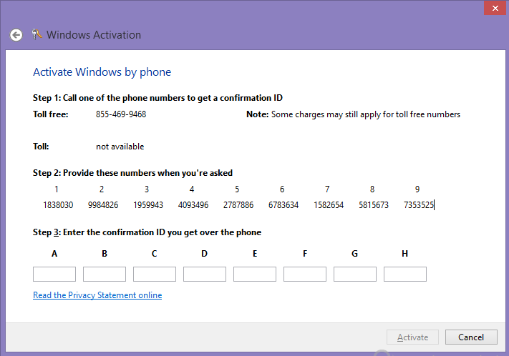Focus confirmation ID field E
Image resolution: width=509 pixels, height=356 pixels.
click(255, 275)
